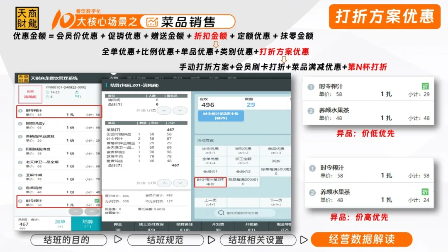This screenshot has width=448, height=252.
Task: Select first 时令榨汁 order row, 小计 58
Action: (59, 112)
